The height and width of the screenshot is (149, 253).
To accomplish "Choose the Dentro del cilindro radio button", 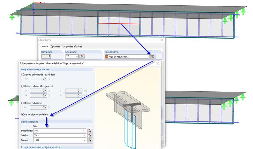I will [x=23, y=103].
